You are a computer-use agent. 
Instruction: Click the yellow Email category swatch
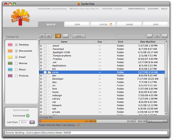point(10,57)
